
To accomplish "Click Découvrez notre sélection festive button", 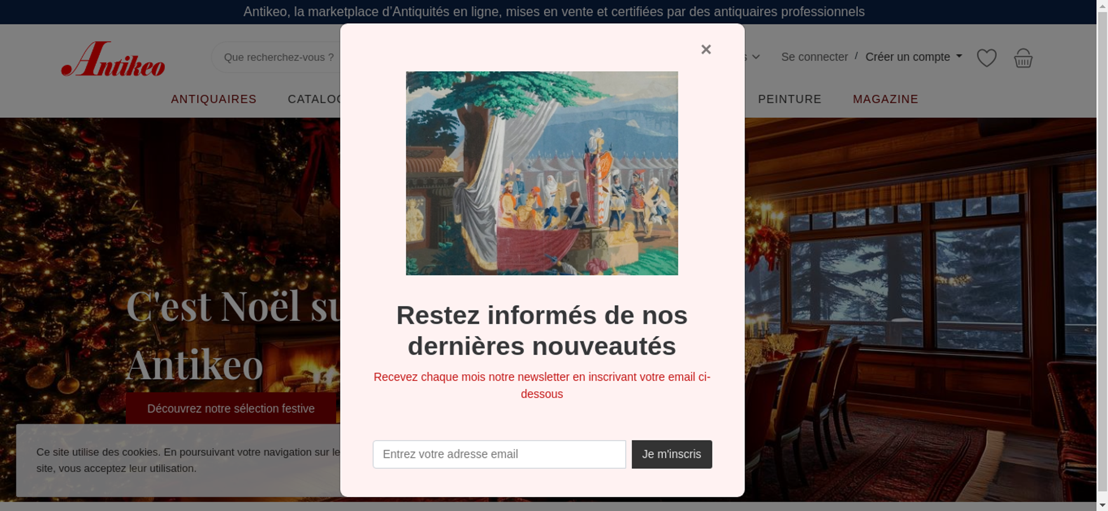I will pos(230,409).
